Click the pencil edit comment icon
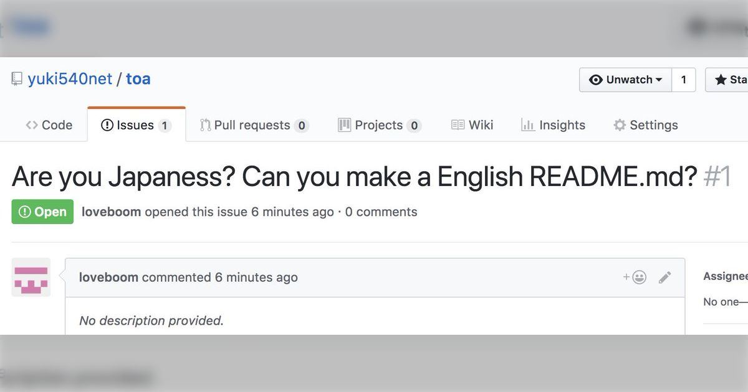 tap(665, 278)
